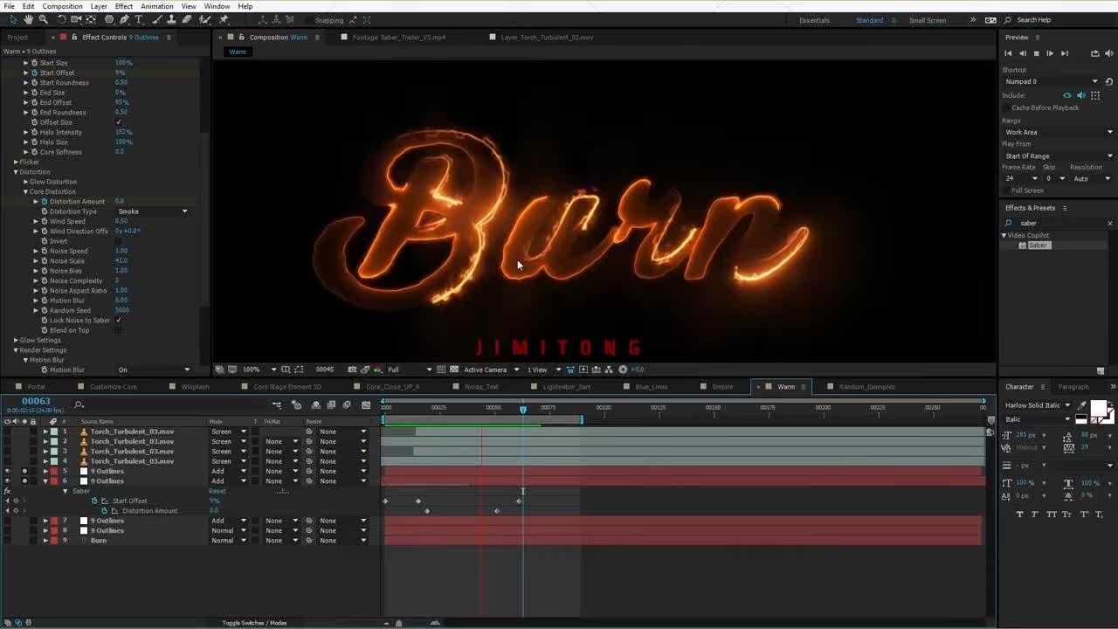The image size is (1118, 629).
Task: Toggle include video eye in Preview panel
Action: pyautogui.click(x=1066, y=95)
